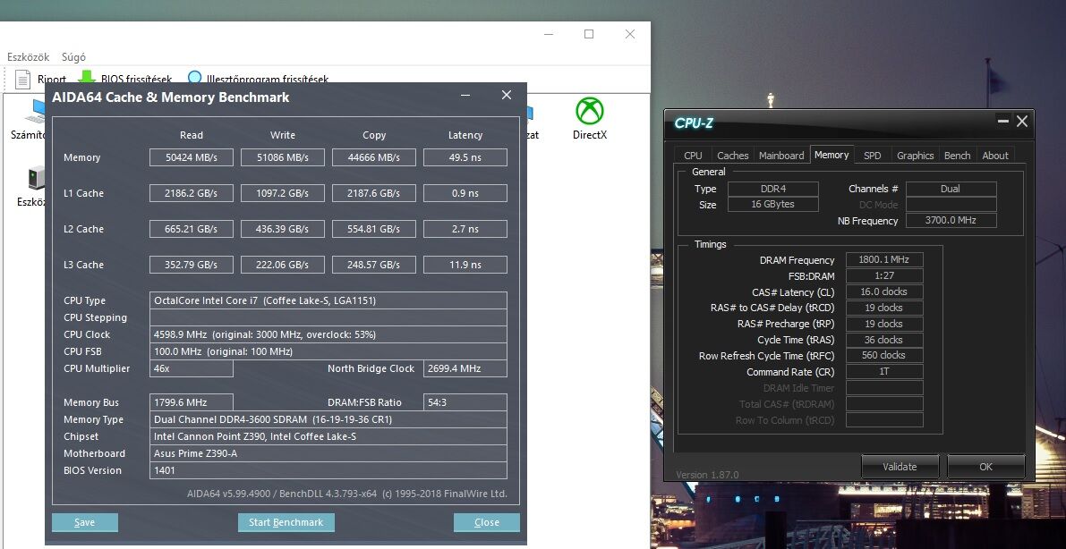
Task: Click L1 Cache Read value 2186.2 GB/s
Action: pyautogui.click(x=192, y=193)
